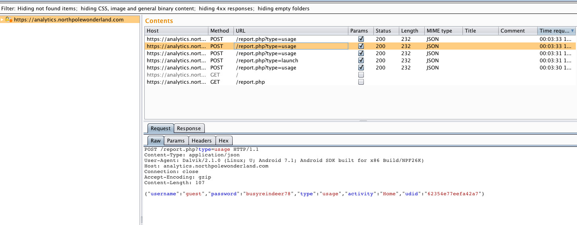
Task: Switch to the Request tab
Action: click(160, 129)
